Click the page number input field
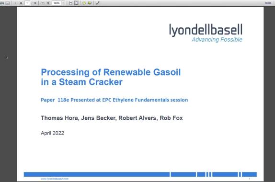Screen dimensions: 275x182 (27, 3)
